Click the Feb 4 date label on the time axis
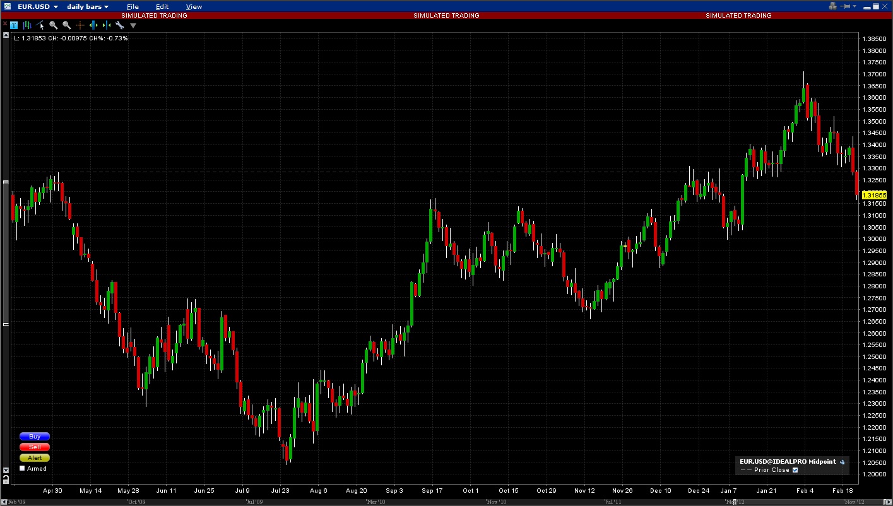This screenshot has width=893, height=506. (x=805, y=490)
